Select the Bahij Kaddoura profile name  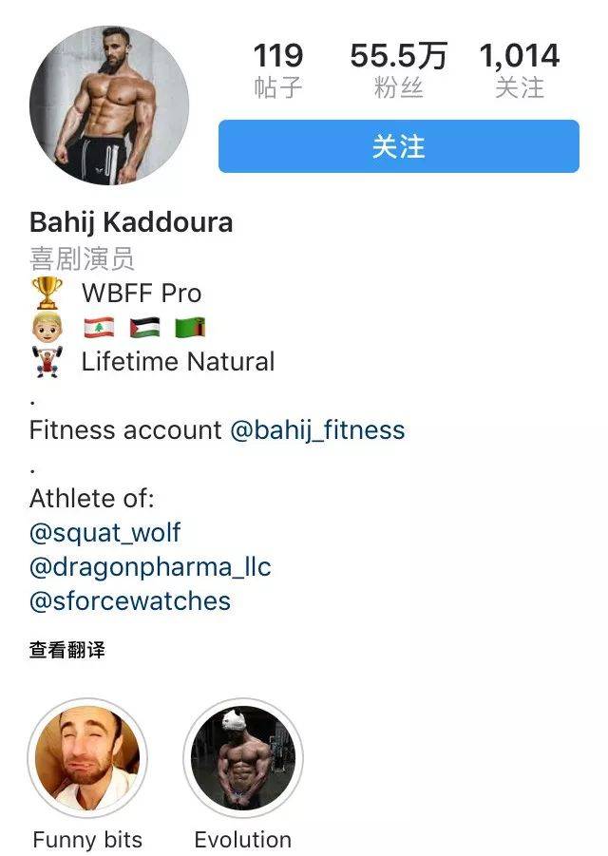[x=131, y=222]
